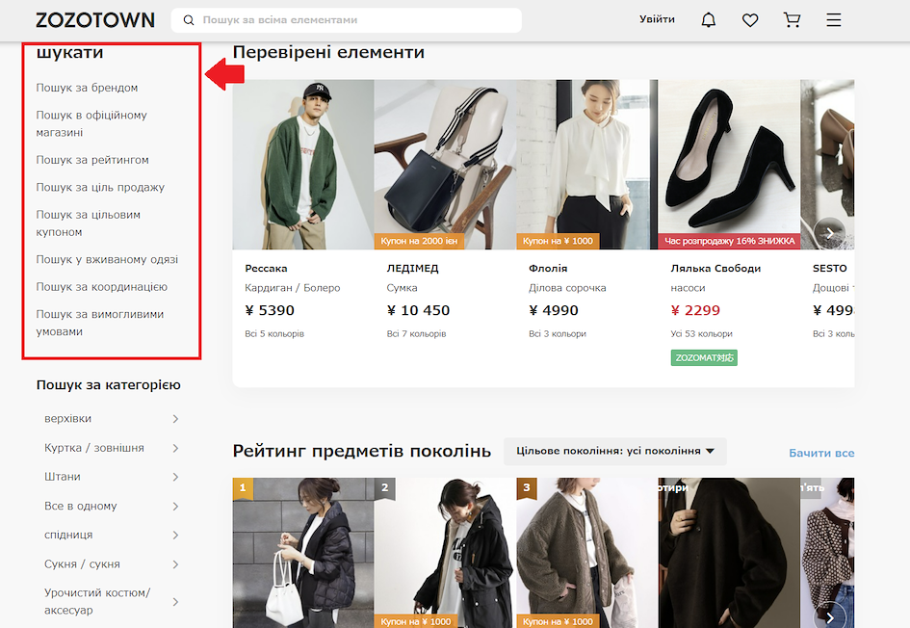
Task: Open rank 3 boa fleece jacket image
Action: (x=586, y=553)
